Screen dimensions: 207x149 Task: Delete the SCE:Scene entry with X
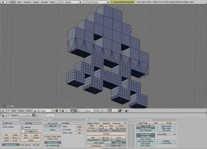point(108,2)
